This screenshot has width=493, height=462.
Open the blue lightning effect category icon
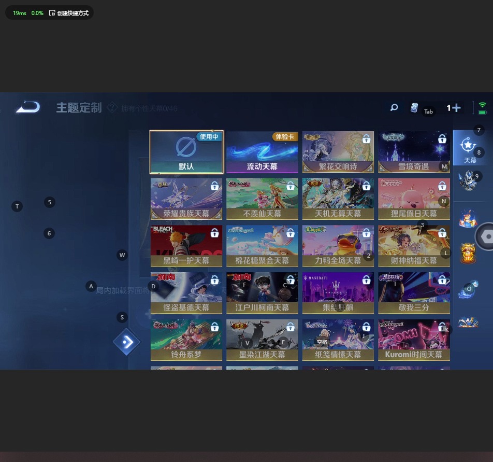(x=468, y=289)
